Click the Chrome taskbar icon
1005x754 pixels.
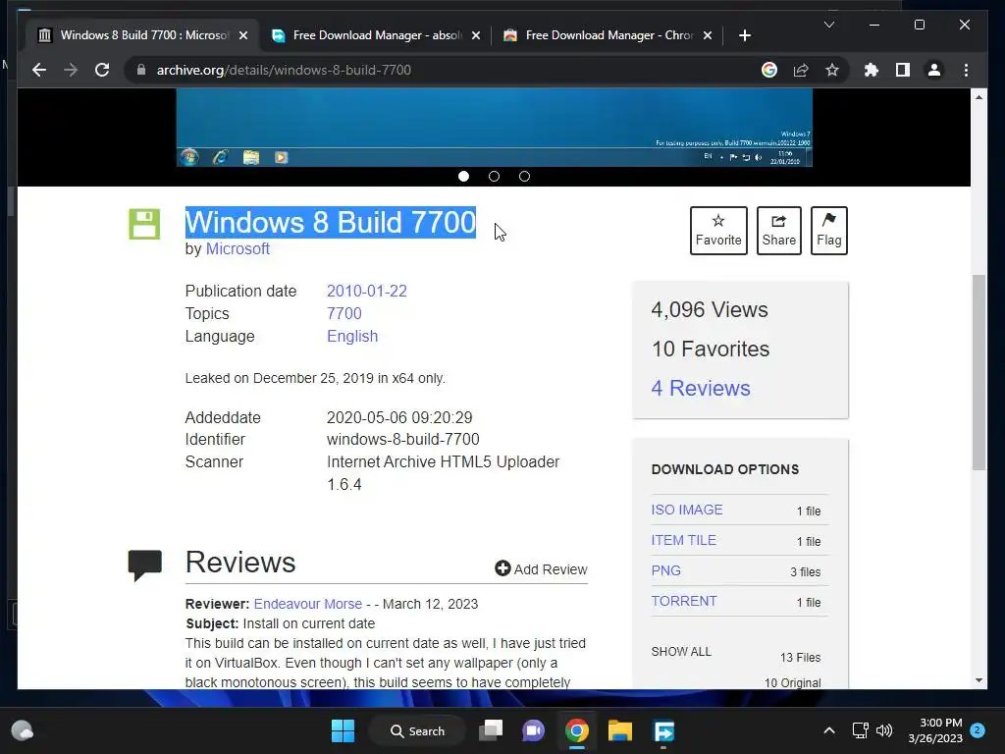[x=577, y=730]
